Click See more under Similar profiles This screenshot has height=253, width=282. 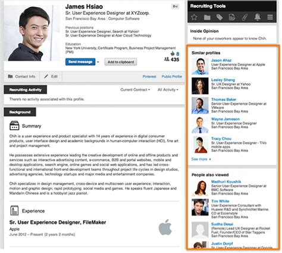(x=201, y=159)
